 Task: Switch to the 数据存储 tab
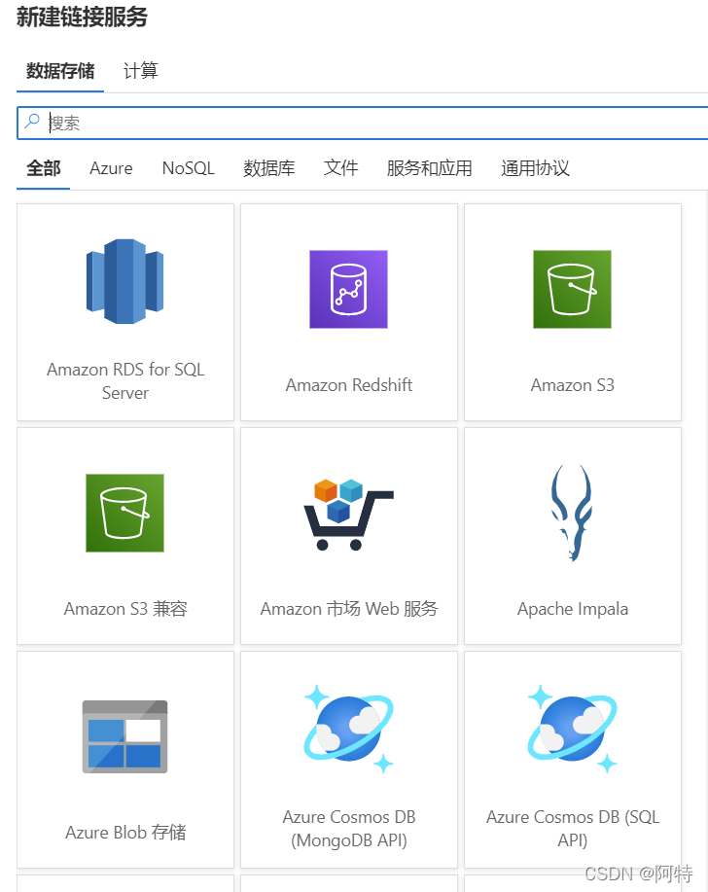(60, 71)
